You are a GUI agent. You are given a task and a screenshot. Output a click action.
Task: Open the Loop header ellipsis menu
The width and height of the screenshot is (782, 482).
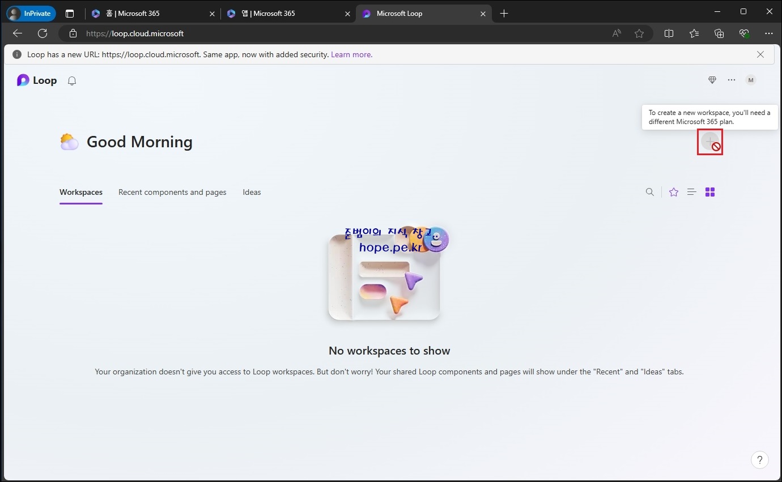pos(732,80)
